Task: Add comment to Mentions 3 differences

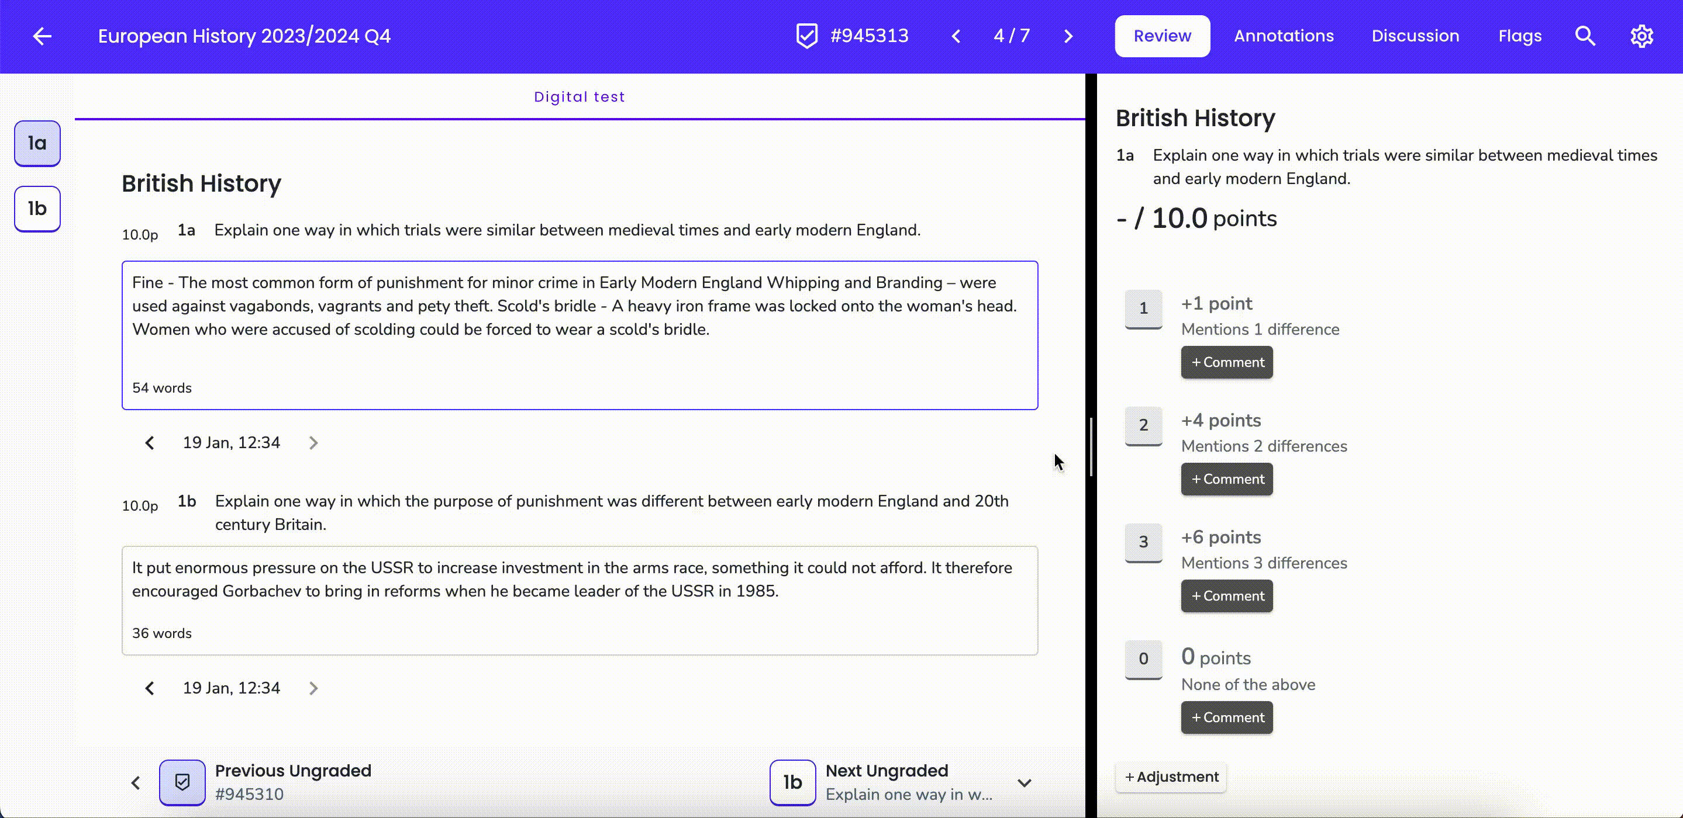Action: click(1227, 596)
